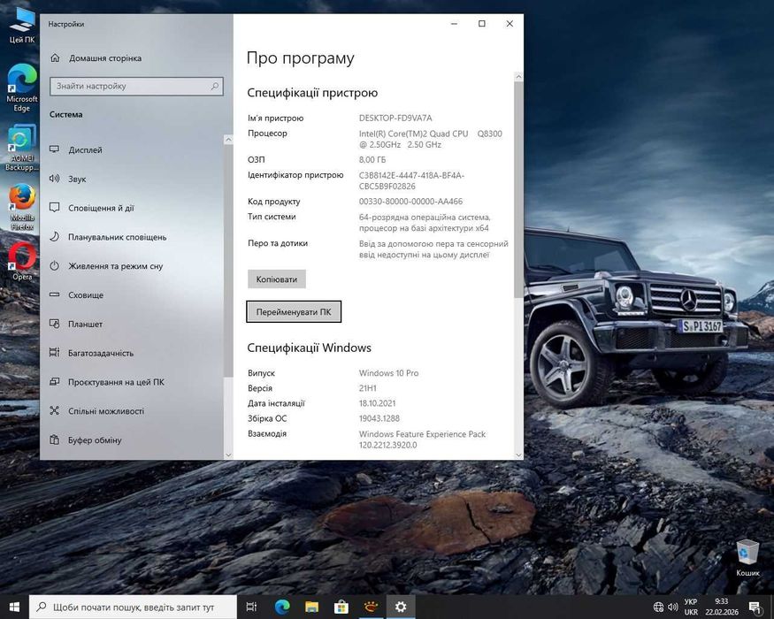The height and width of the screenshot is (619, 774).
Task: Click the 8,00 ГБ RAM value
Action: tap(372, 160)
